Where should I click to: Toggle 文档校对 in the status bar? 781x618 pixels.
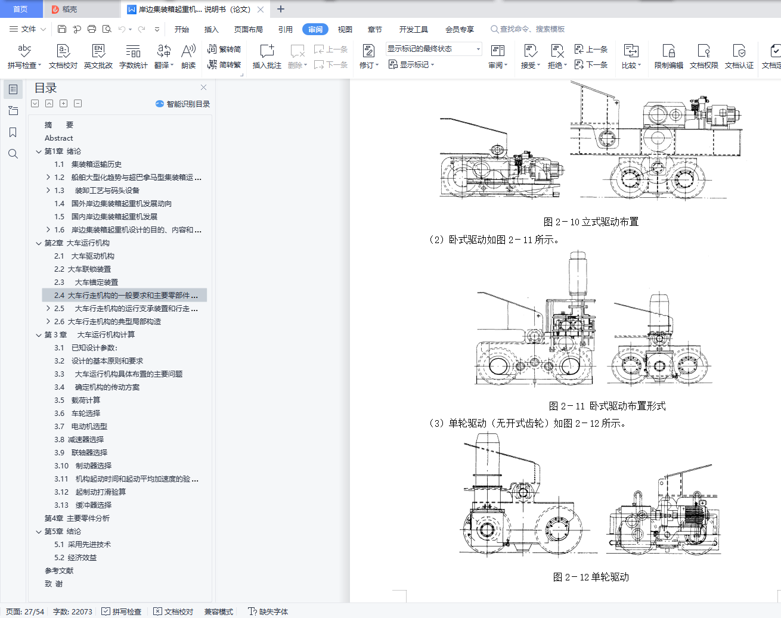click(x=173, y=611)
